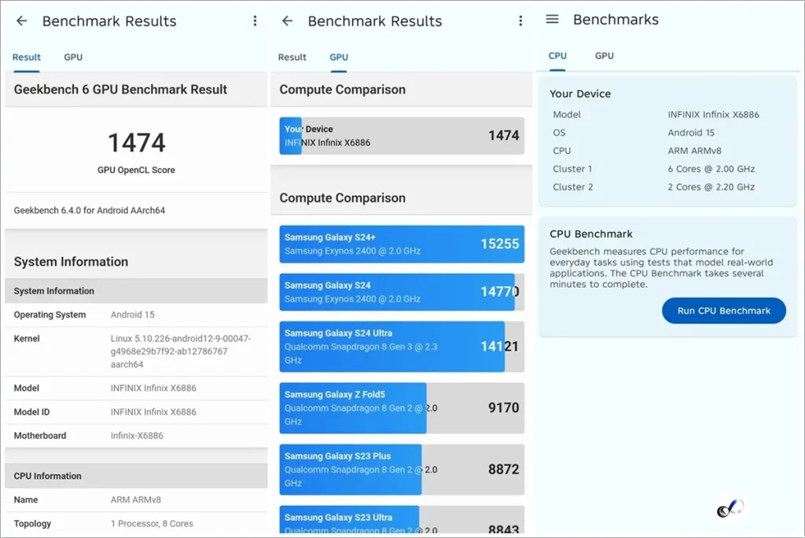The image size is (805, 538).
Task: Click the 'Topology' row label
Action: 32,524
